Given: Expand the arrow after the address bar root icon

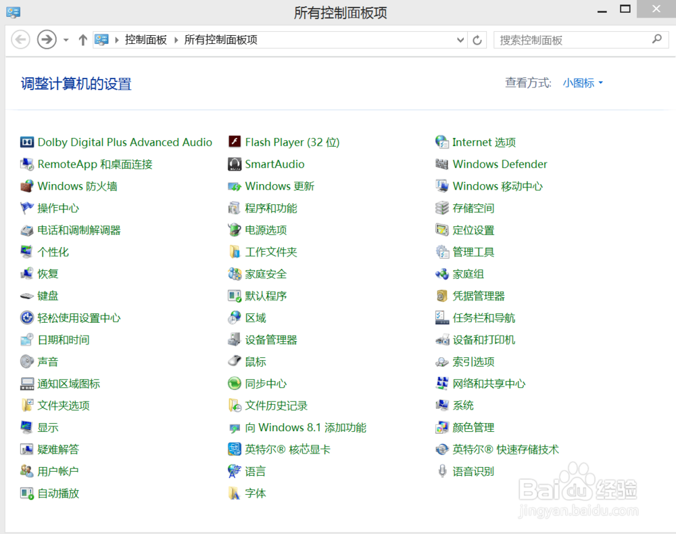Looking at the screenshot, I should (x=116, y=40).
